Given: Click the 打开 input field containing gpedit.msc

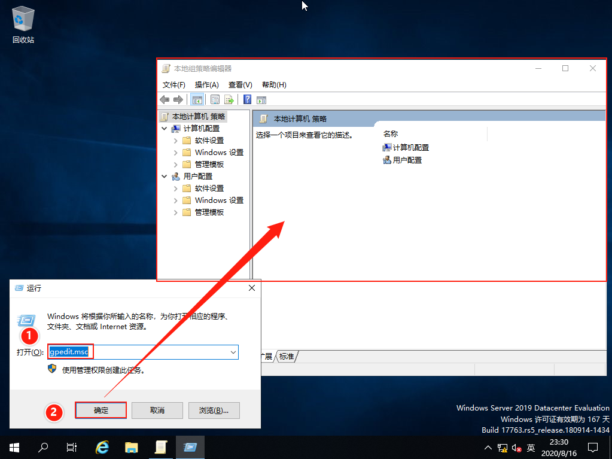Looking at the screenshot, I should point(143,352).
